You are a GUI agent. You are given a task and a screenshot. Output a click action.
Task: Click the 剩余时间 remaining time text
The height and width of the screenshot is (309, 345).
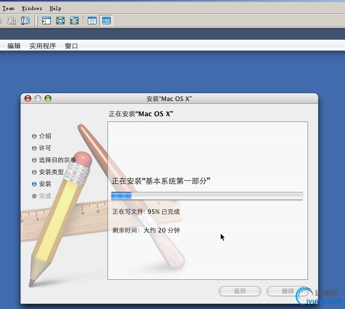146,230
